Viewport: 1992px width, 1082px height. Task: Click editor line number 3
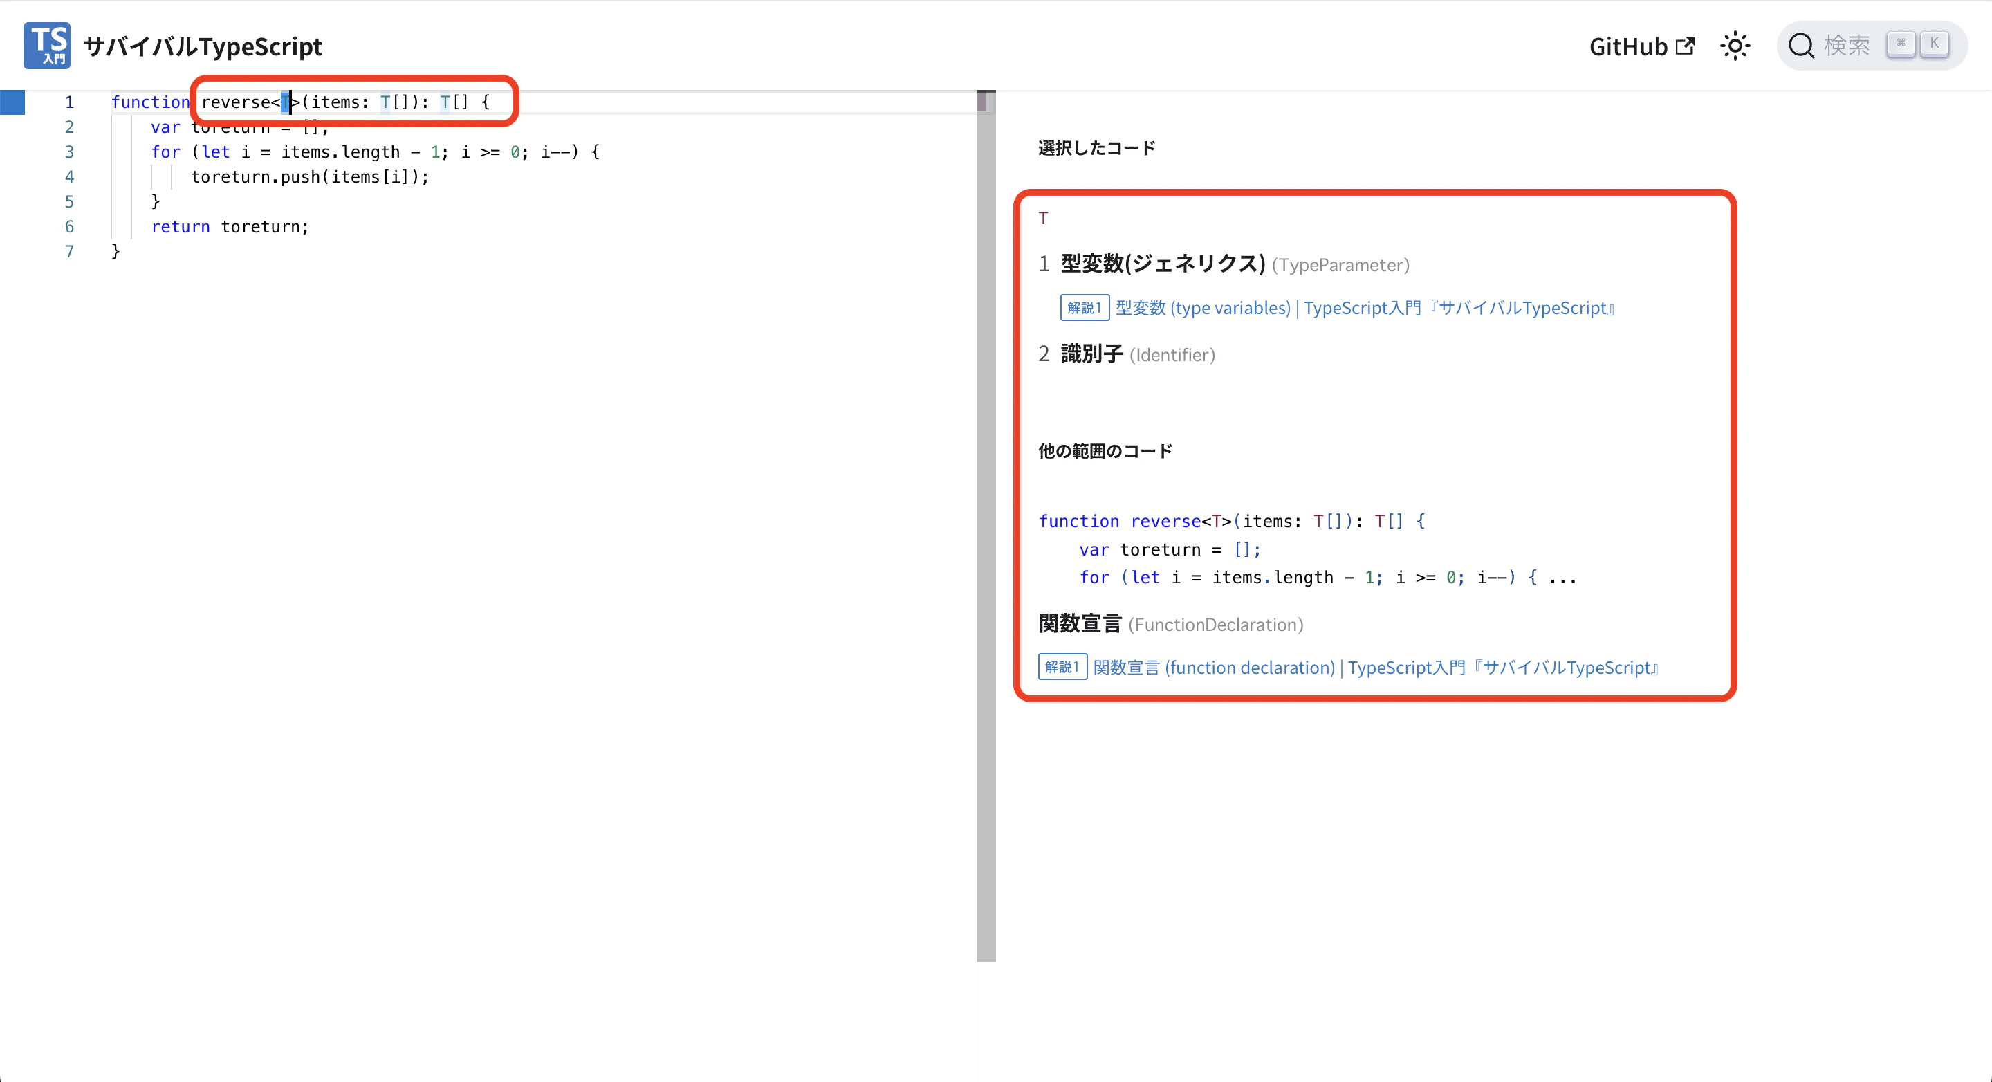(70, 152)
